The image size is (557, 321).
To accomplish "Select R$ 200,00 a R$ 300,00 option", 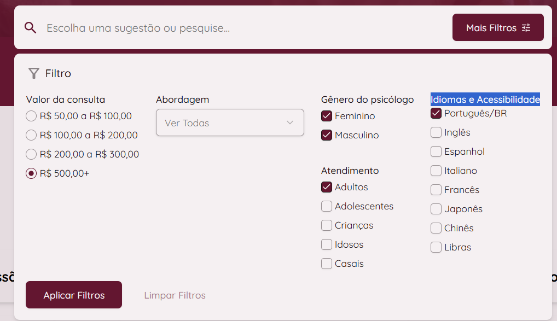I will tap(31, 154).
